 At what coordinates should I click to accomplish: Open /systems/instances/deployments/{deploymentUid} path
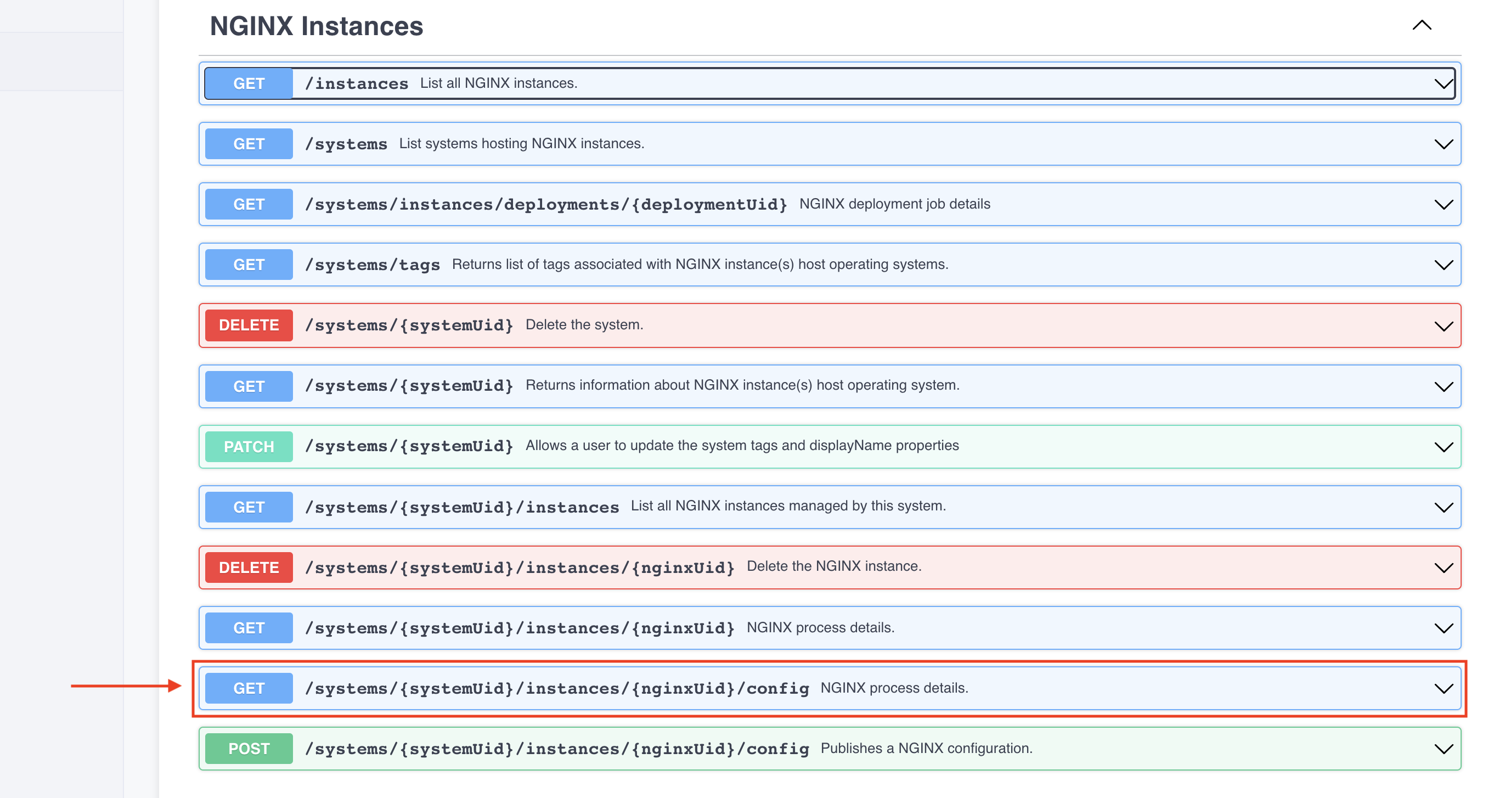click(546, 205)
